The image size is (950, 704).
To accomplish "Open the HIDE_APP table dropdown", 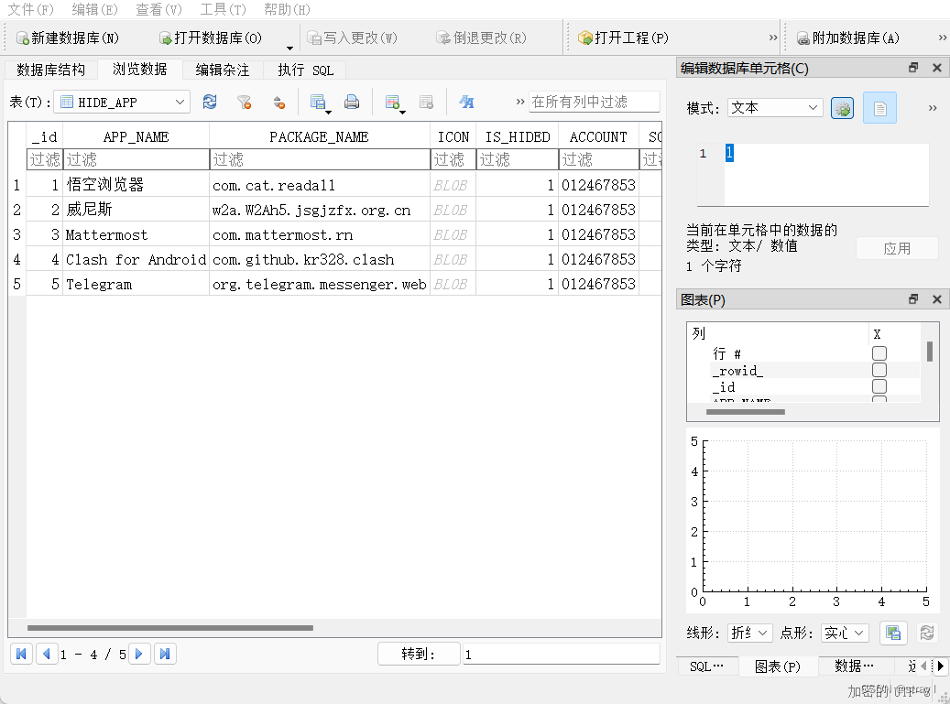I will point(122,103).
